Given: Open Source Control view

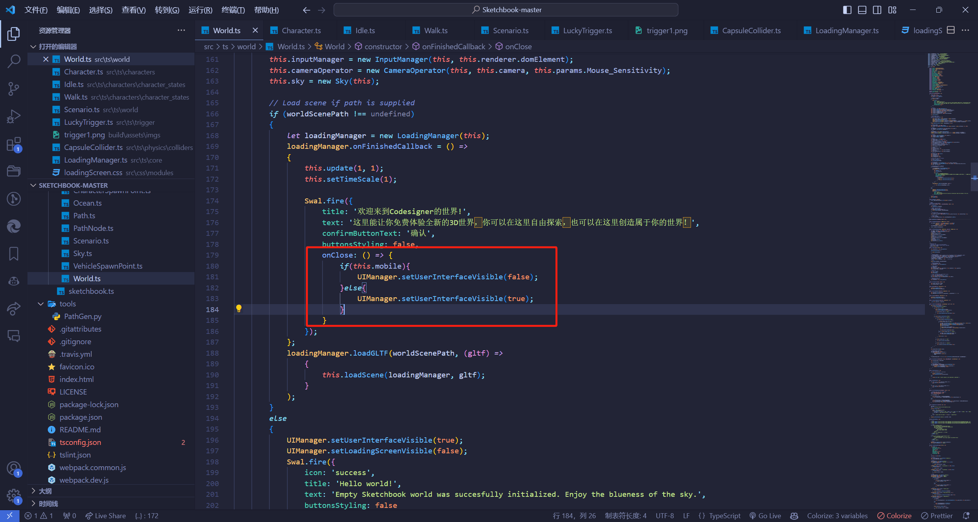Looking at the screenshot, I should [14, 89].
